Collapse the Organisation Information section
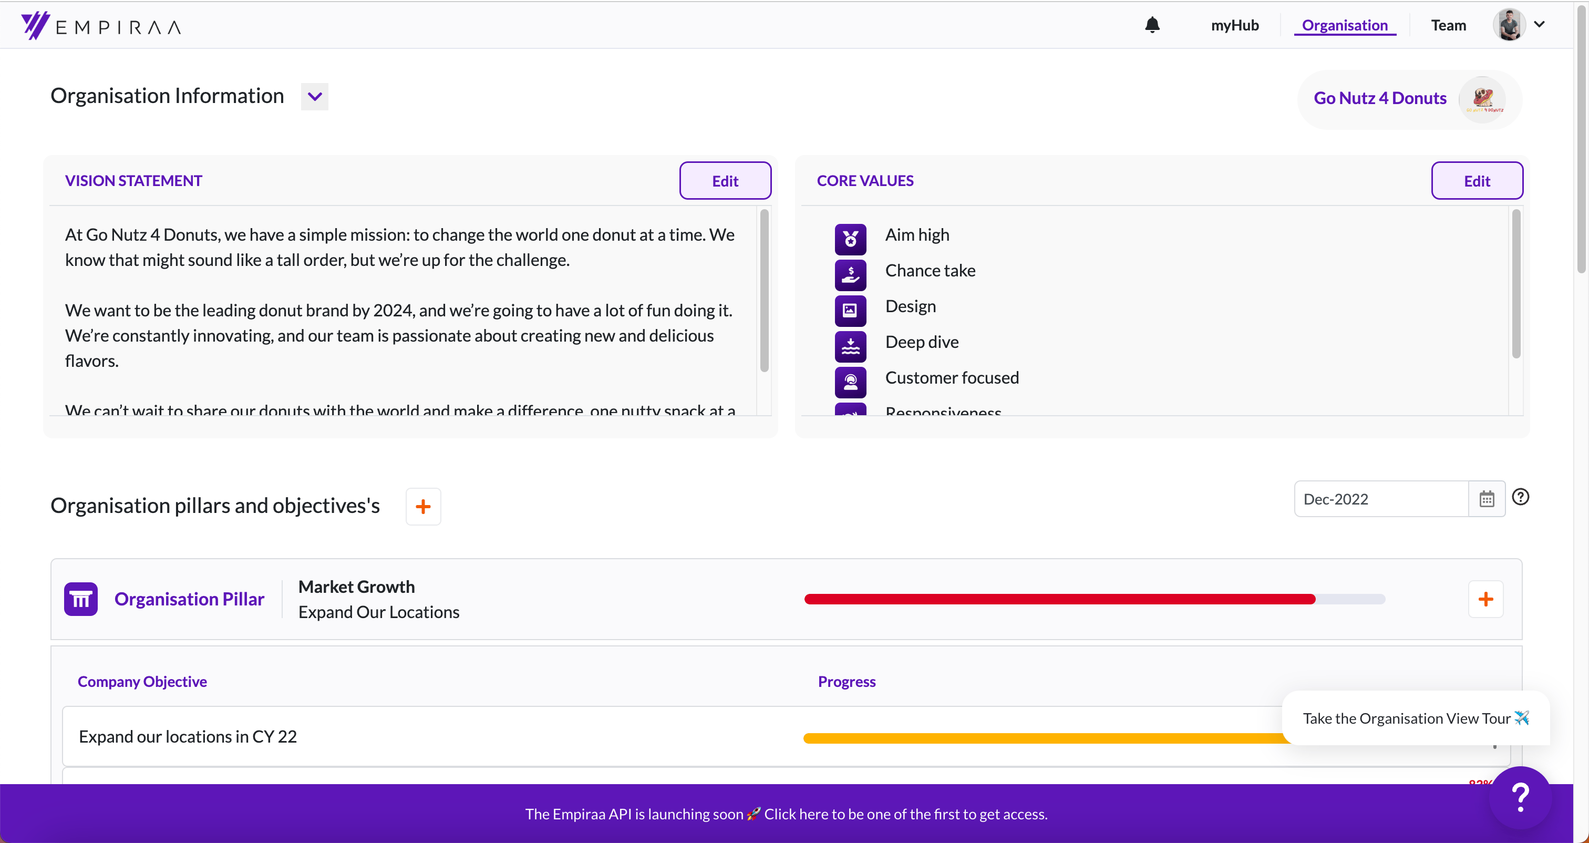The width and height of the screenshot is (1589, 843). 315,97
